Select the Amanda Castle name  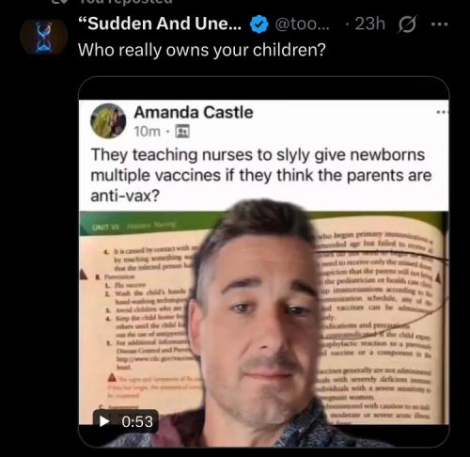pos(194,112)
